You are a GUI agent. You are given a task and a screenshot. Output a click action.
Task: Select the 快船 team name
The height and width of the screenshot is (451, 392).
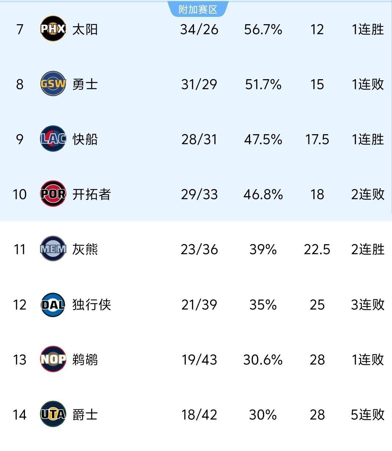85,139
